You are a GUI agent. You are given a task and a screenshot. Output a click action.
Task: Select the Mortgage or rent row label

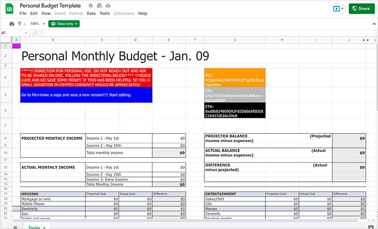coord(53,199)
